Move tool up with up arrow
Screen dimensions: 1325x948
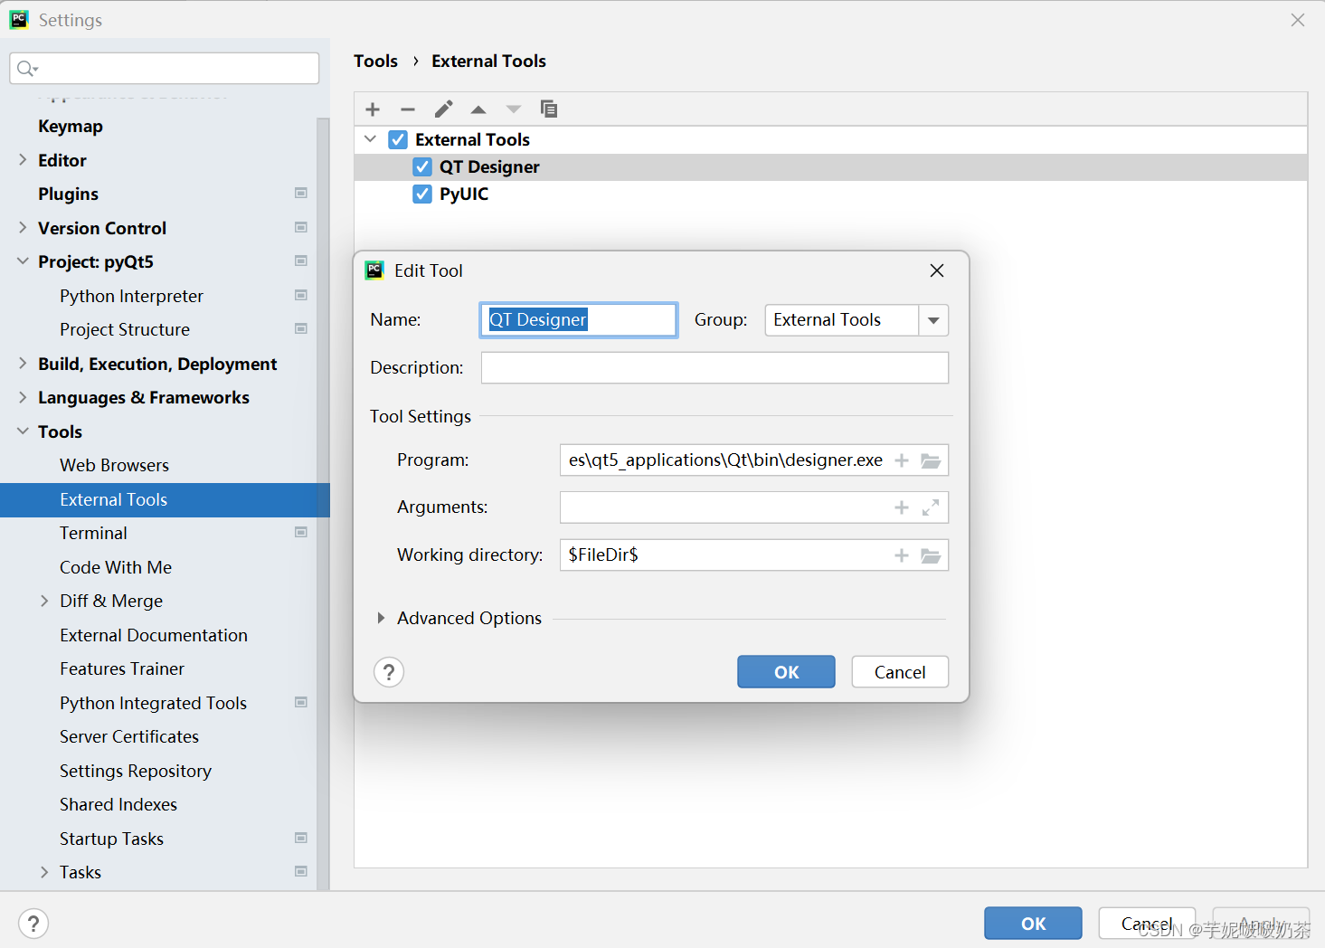pyautogui.click(x=478, y=109)
